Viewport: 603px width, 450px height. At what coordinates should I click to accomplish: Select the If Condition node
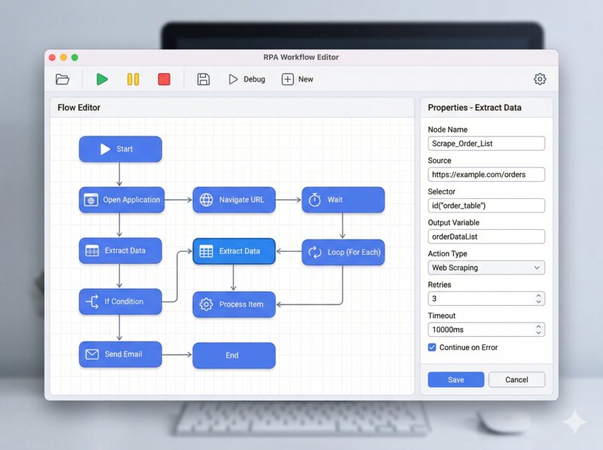tap(120, 302)
